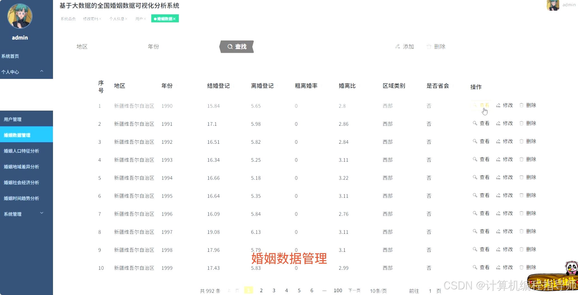The width and height of the screenshot is (578, 295).
Task: View the 1995 row with 查看
Action: [x=481, y=195]
